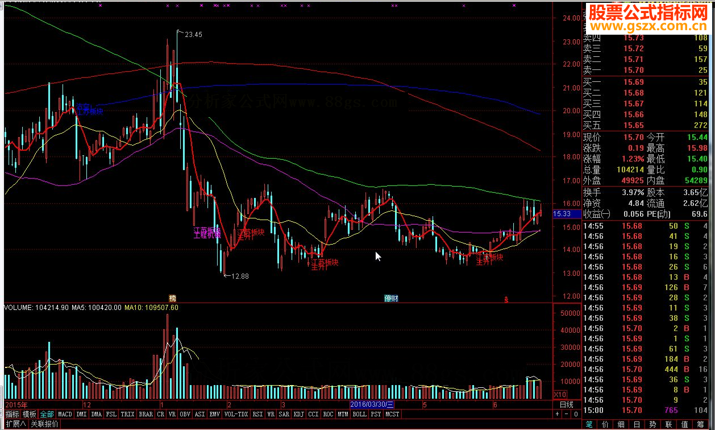Click the 买一 bid price 15.69
Screen dimensions: 715x430
pyautogui.click(x=634, y=82)
